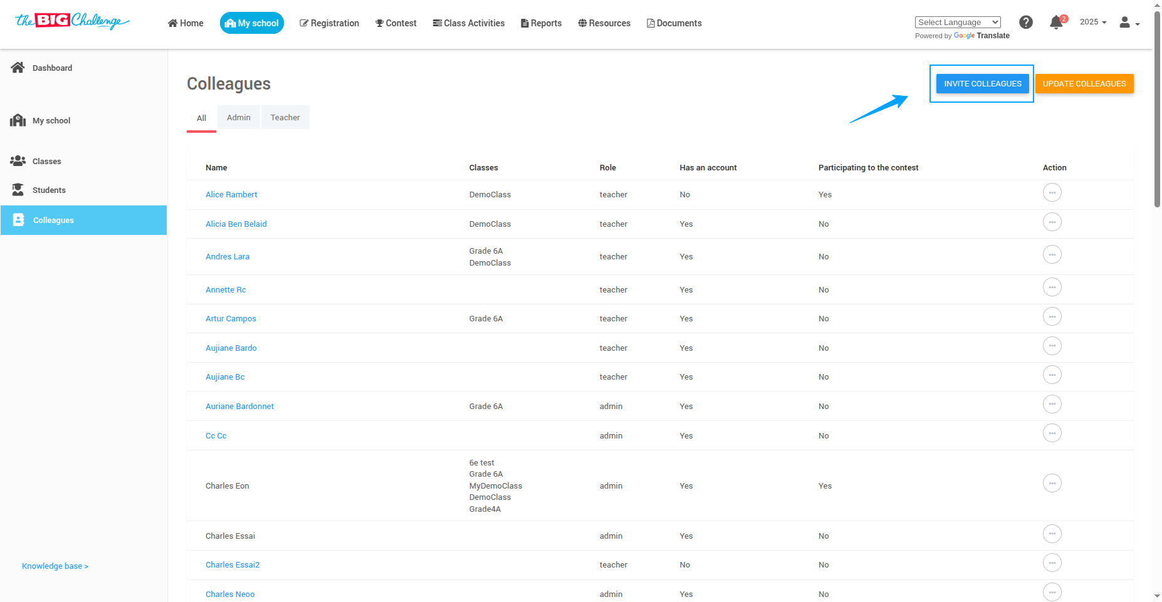Open action menu for Alice Rambert

point(1052,192)
